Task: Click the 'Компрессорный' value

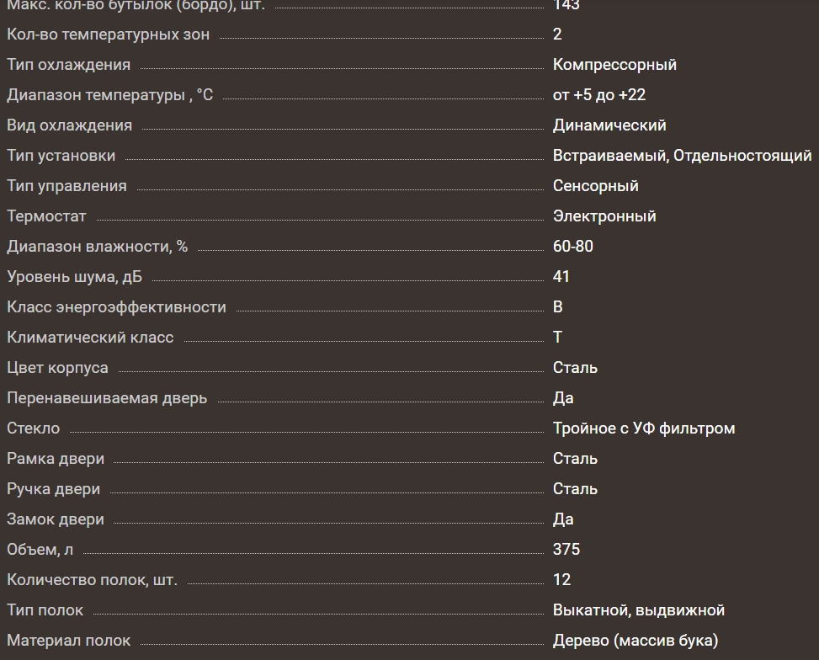Action: (614, 65)
